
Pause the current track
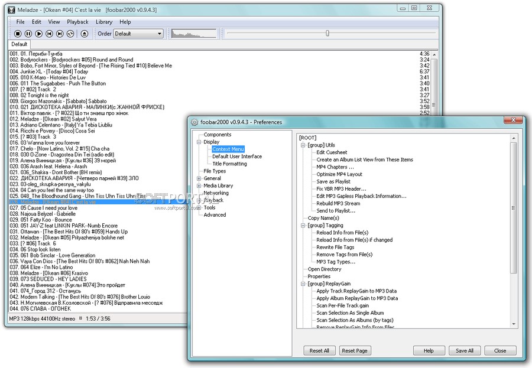(x=28, y=34)
